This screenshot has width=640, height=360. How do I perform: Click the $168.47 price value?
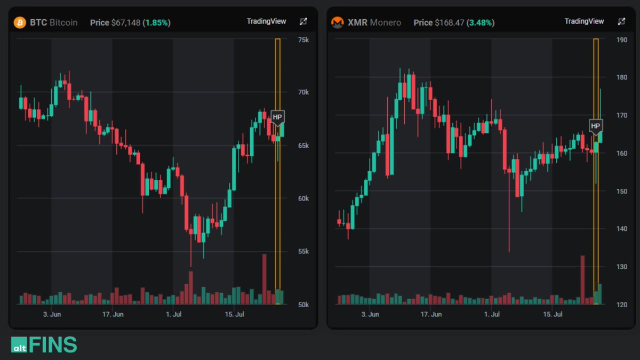point(450,22)
